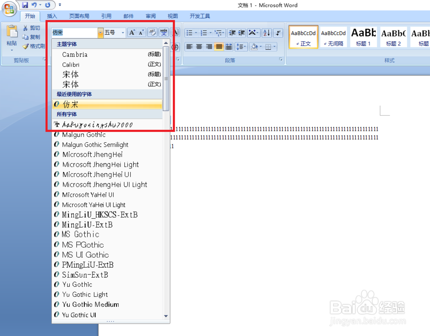
Task: Increase paragraph indent
Action: pyautogui.click(x=242, y=33)
